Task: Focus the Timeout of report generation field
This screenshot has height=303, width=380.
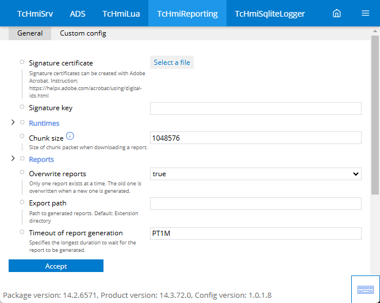Action: click(256, 234)
